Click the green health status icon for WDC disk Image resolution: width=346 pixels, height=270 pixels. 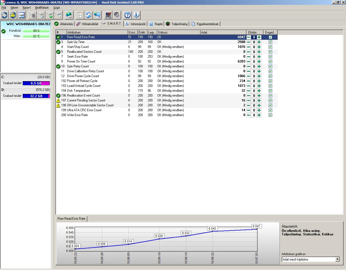pyautogui.click(x=3, y=31)
